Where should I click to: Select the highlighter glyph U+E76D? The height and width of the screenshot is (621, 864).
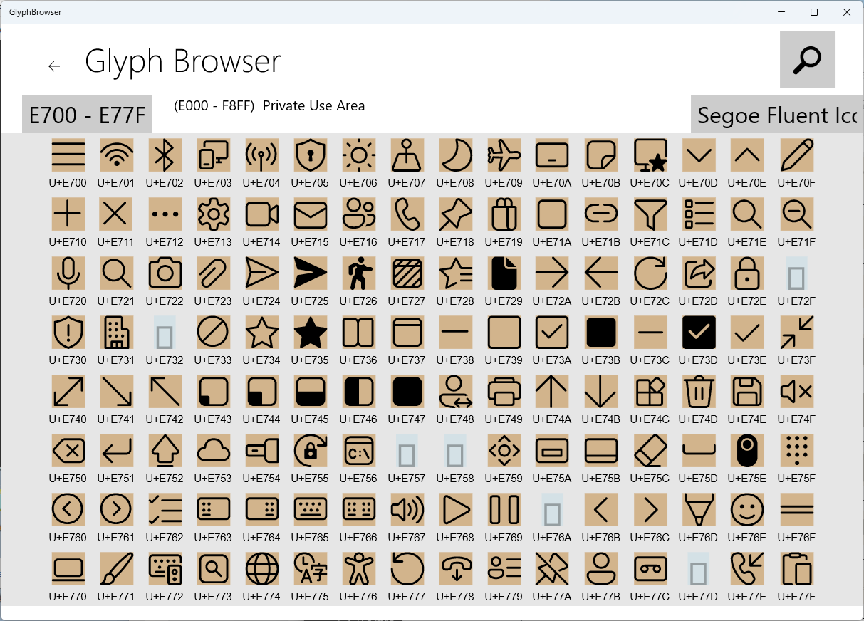tap(698, 510)
